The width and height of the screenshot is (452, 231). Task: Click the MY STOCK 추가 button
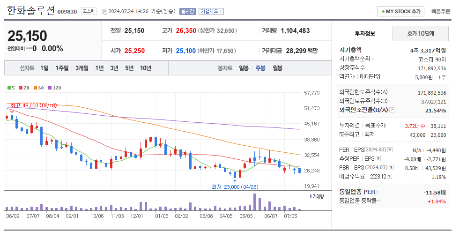coord(400,12)
